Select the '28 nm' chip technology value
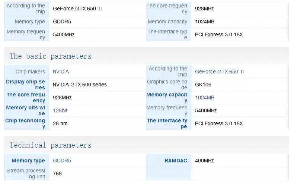The height and width of the screenshot is (185, 294). click(x=60, y=123)
